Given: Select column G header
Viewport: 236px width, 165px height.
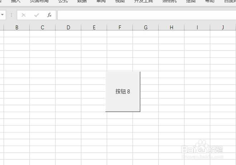Looking at the screenshot, I should [145, 27].
